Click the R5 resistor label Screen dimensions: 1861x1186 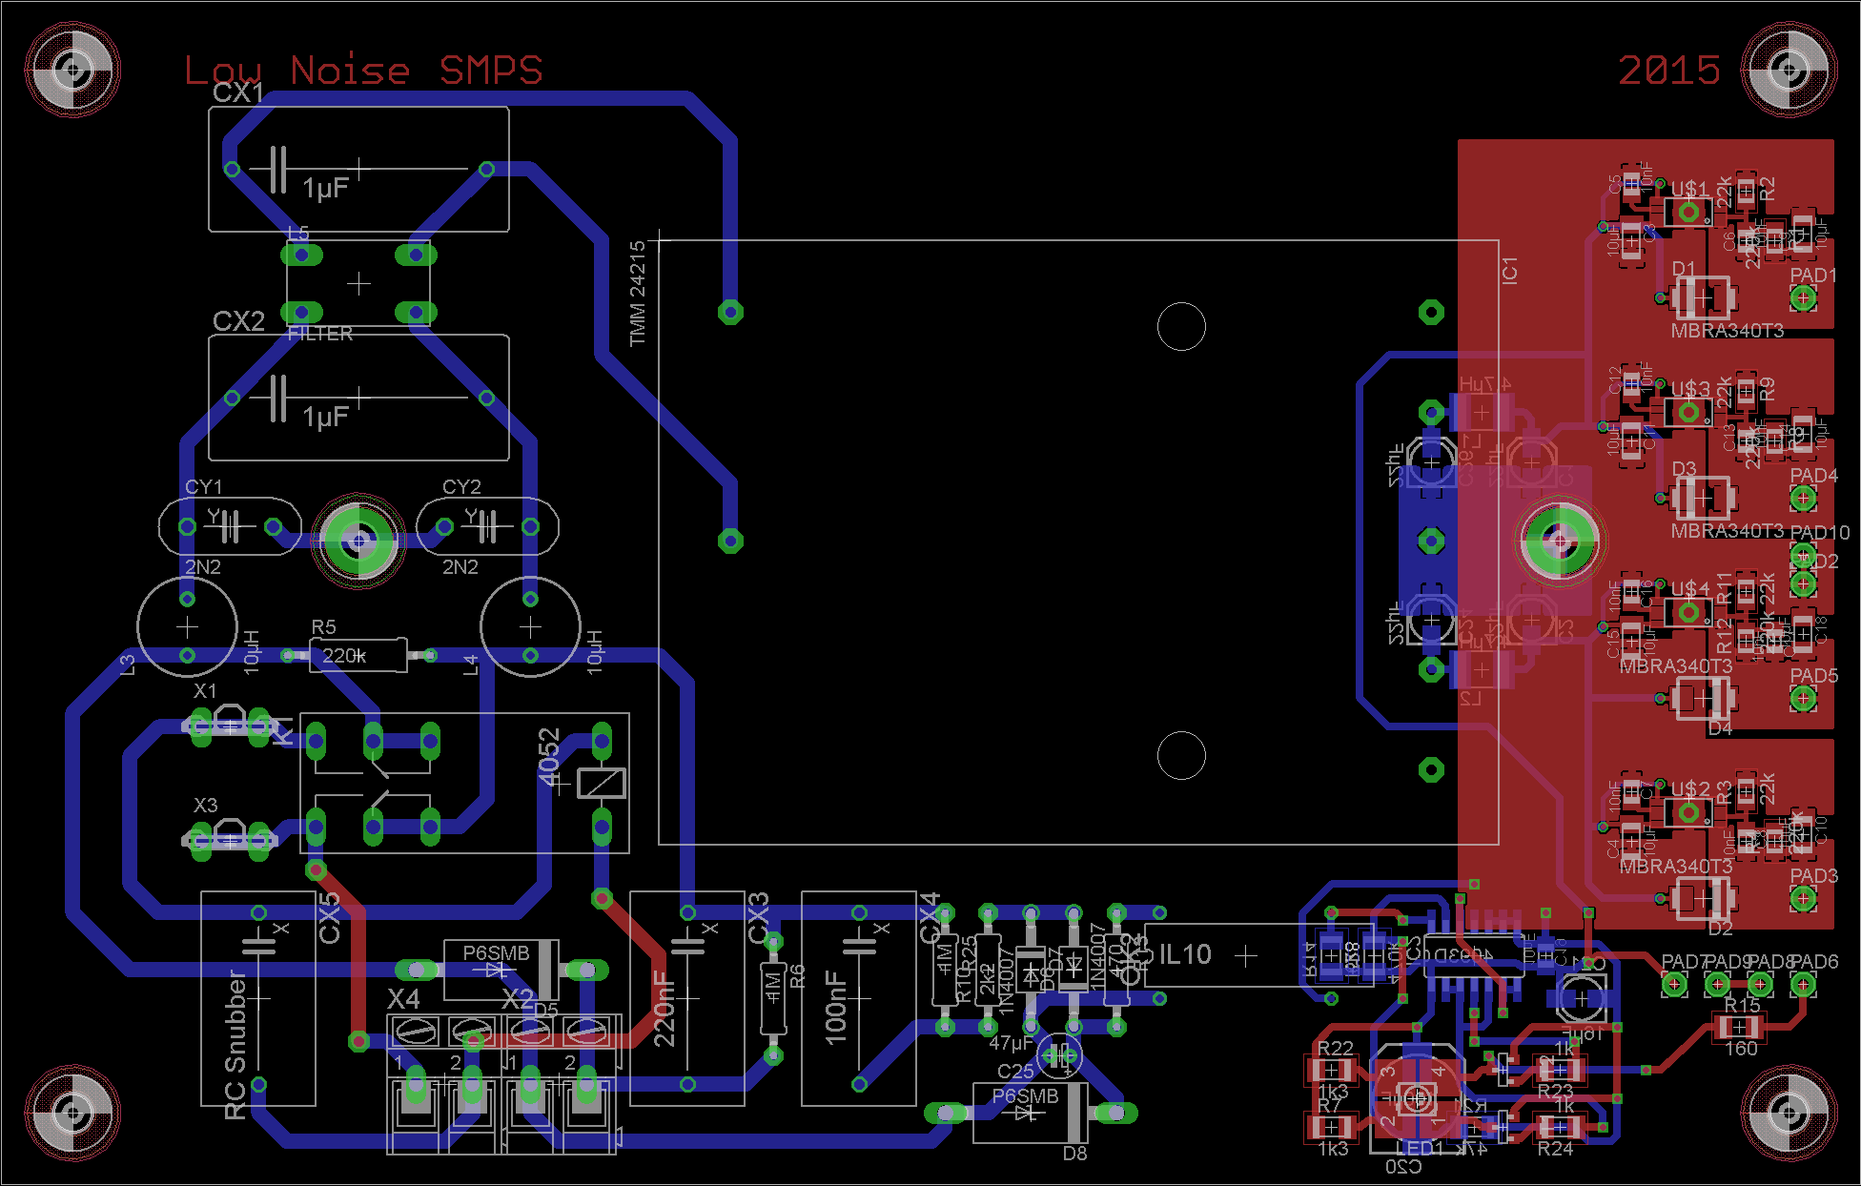(324, 627)
